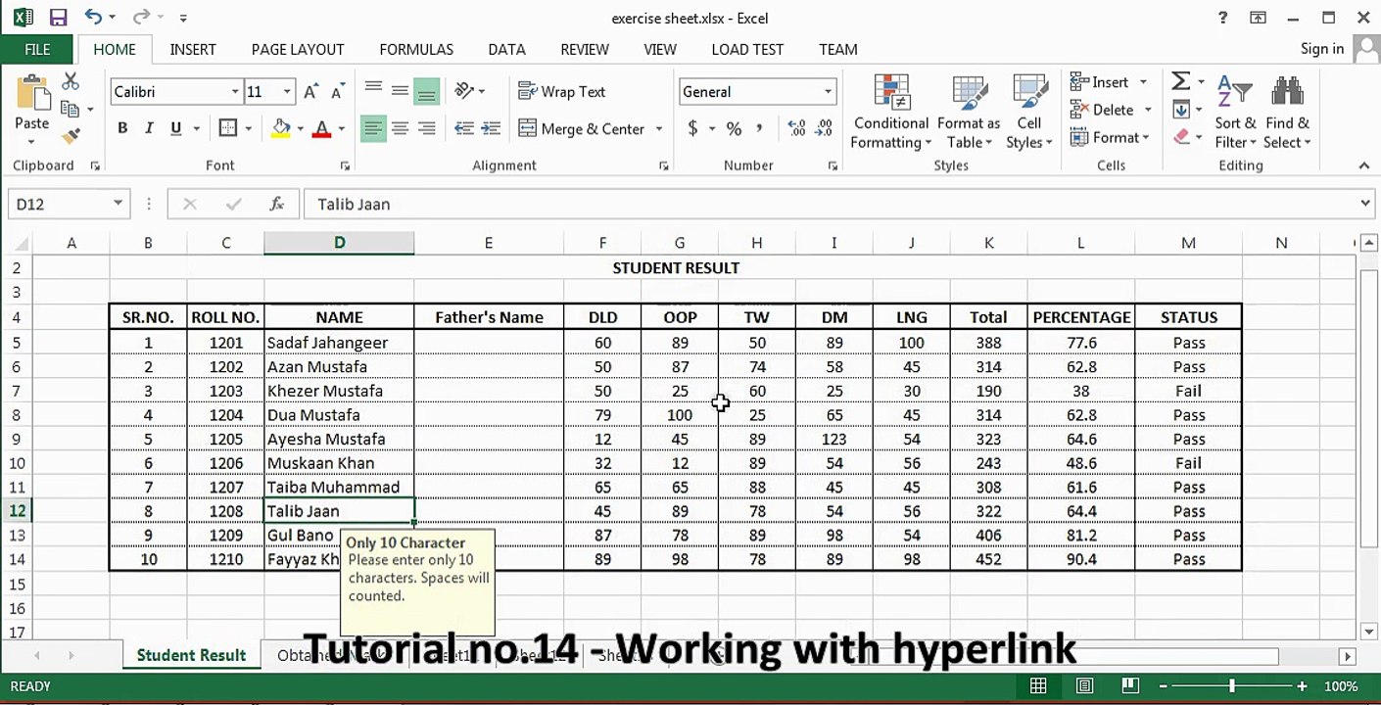This screenshot has height=705, width=1381.
Task: Switch to the FORMULAS tab
Action: pyautogui.click(x=416, y=49)
